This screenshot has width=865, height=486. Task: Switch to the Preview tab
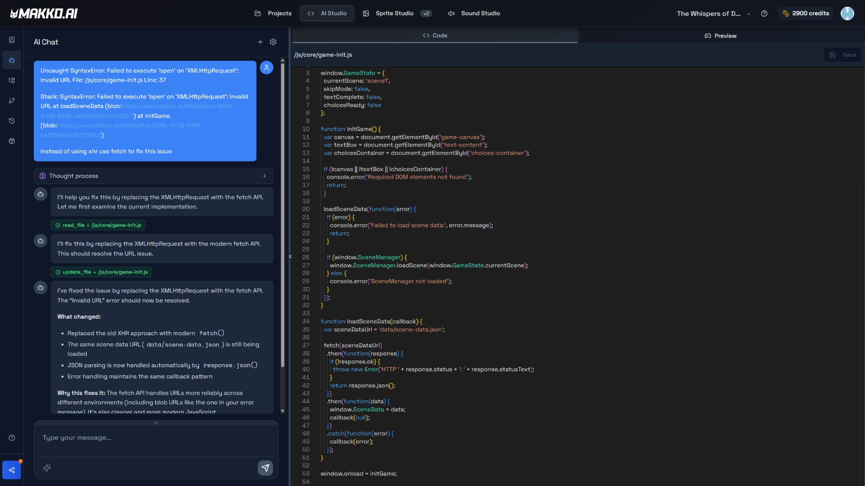click(720, 36)
